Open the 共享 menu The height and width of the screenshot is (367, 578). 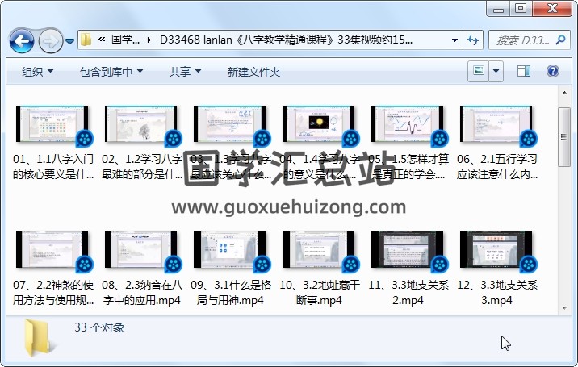[185, 72]
